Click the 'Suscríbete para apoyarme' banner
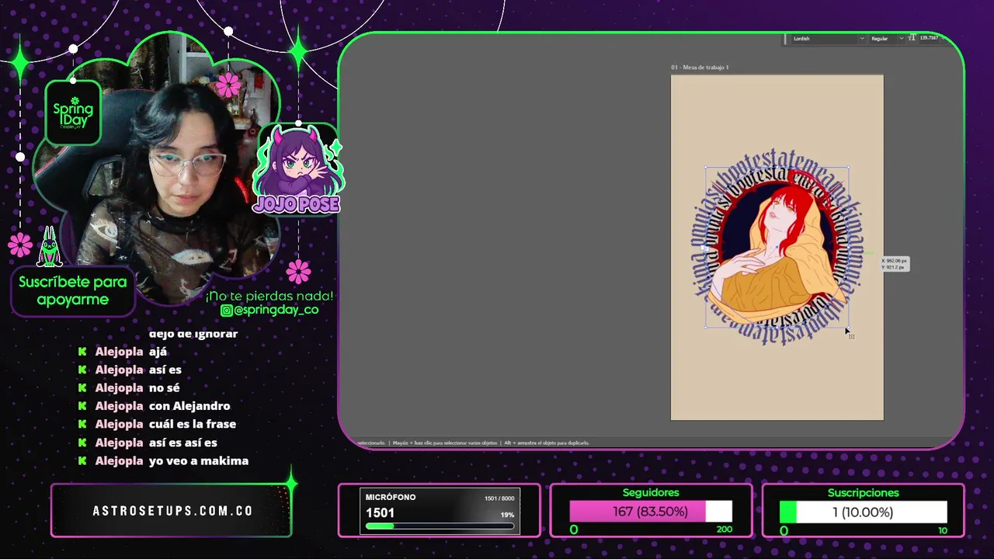The width and height of the screenshot is (994, 559). pos(73,291)
